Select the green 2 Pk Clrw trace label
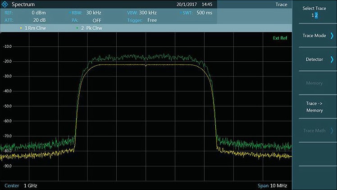Screen dimensions: 337x190 point(91,28)
